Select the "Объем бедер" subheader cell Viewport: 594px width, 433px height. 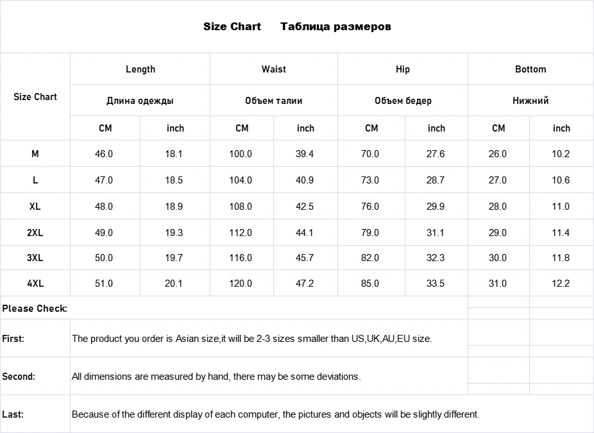coord(403,101)
